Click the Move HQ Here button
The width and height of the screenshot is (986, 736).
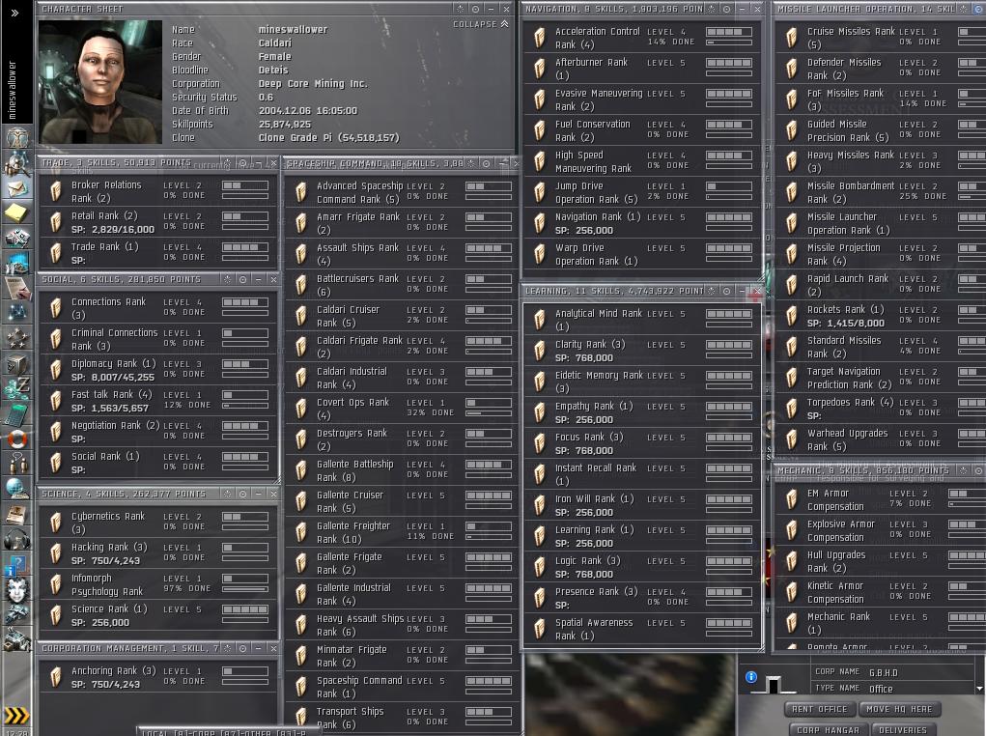tap(900, 709)
